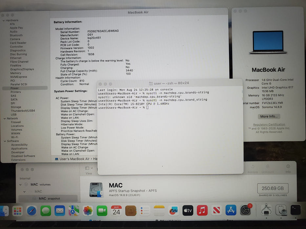Click the Info icon in Disk Utility toolbar
Screen dimensions: 306x229
(288, 166)
